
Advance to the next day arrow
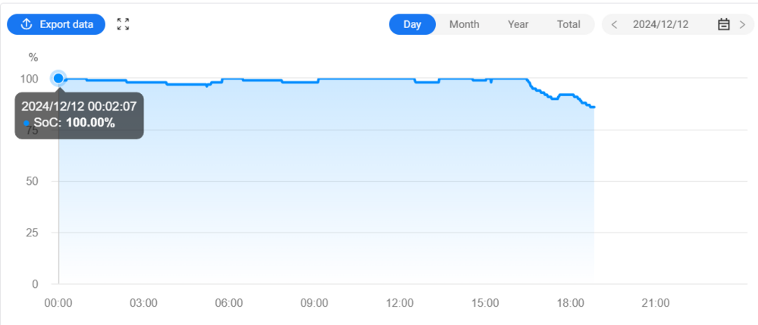[742, 24]
